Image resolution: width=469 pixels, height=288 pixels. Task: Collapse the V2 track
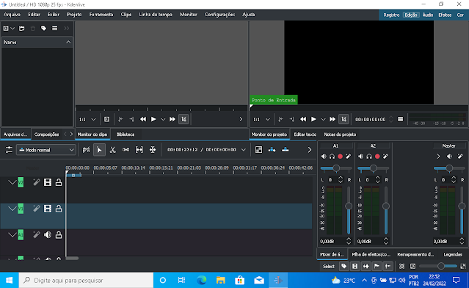pos(12,182)
